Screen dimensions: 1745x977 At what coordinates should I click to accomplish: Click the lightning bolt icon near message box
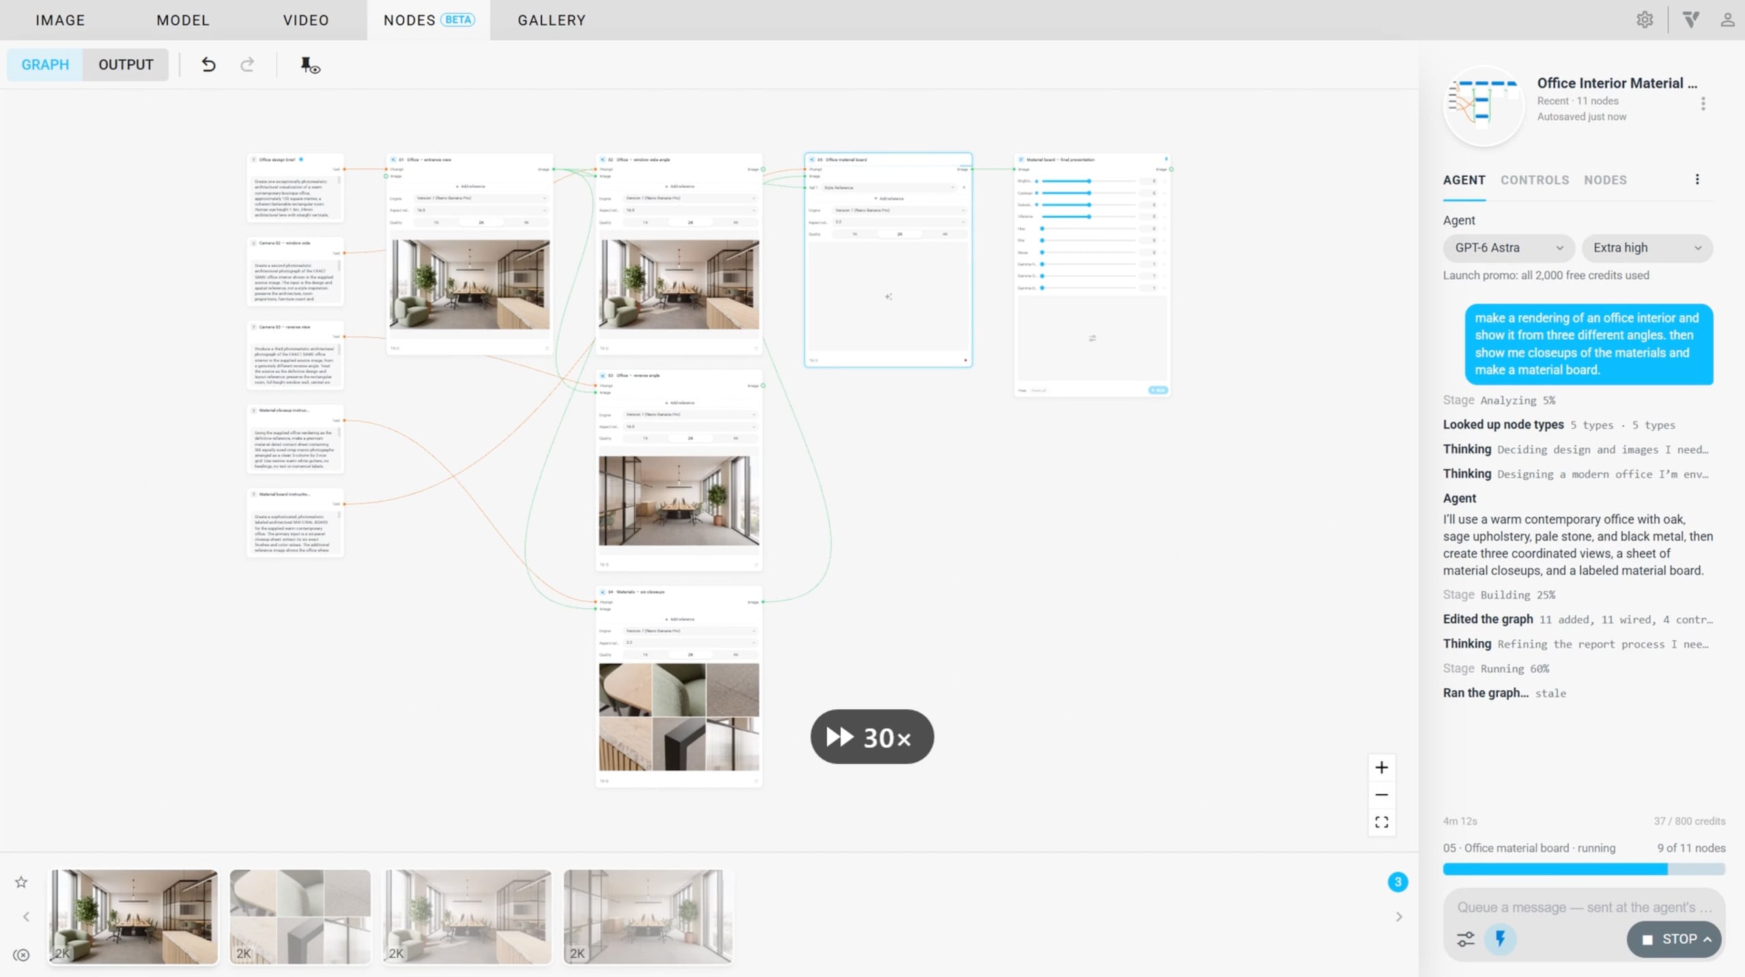click(1500, 939)
